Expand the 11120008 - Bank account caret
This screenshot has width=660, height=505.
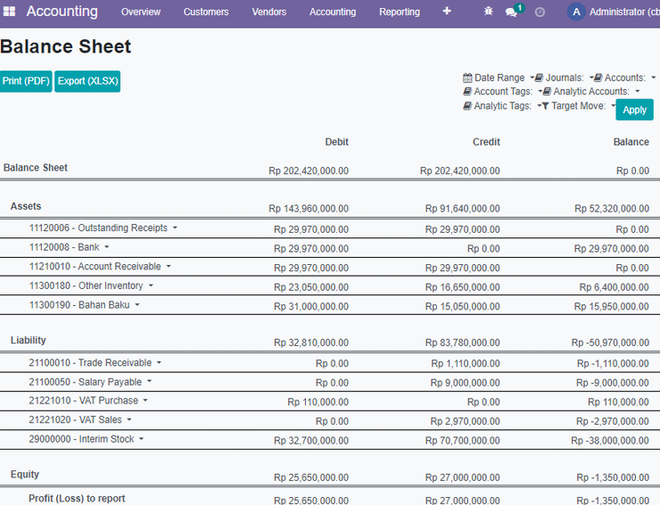tap(106, 247)
